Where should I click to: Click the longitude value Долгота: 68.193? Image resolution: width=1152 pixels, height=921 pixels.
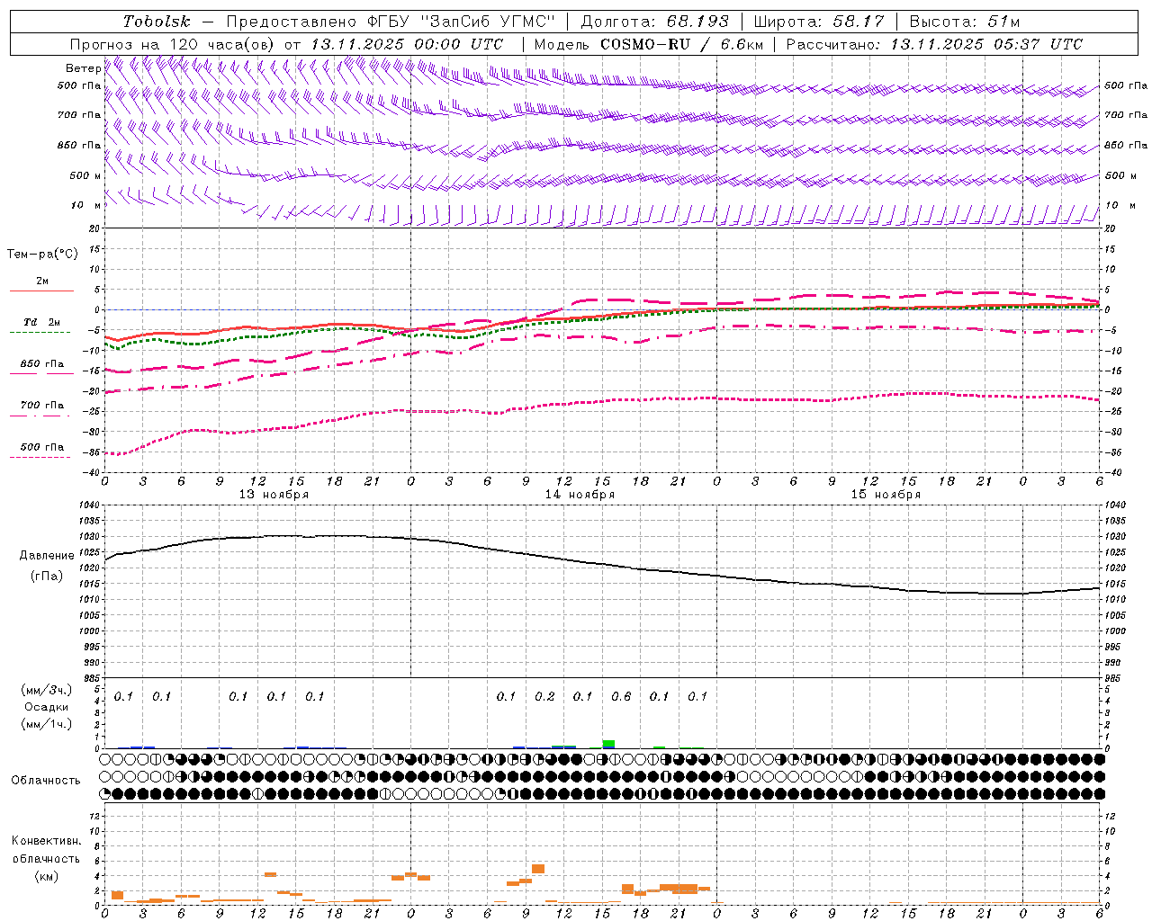click(x=654, y=22)
